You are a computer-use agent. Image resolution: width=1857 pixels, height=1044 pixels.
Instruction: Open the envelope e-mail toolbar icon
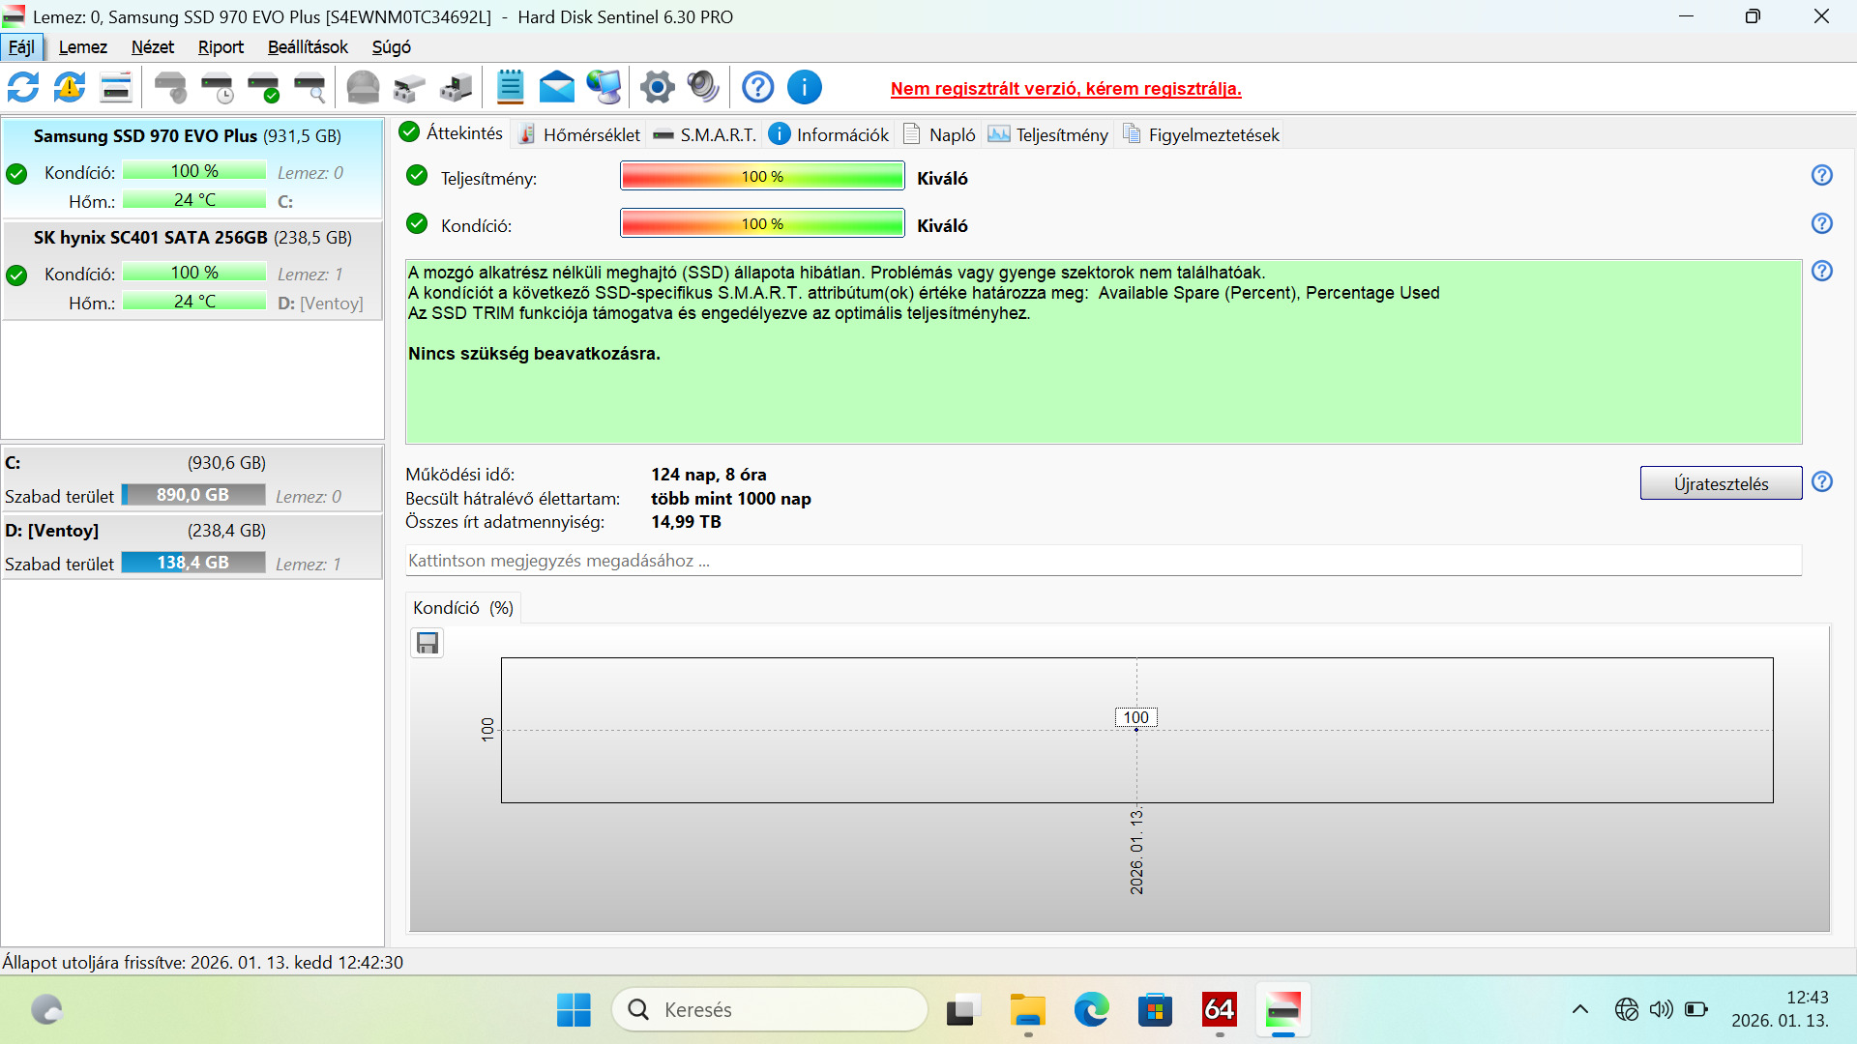click(556, 88)
